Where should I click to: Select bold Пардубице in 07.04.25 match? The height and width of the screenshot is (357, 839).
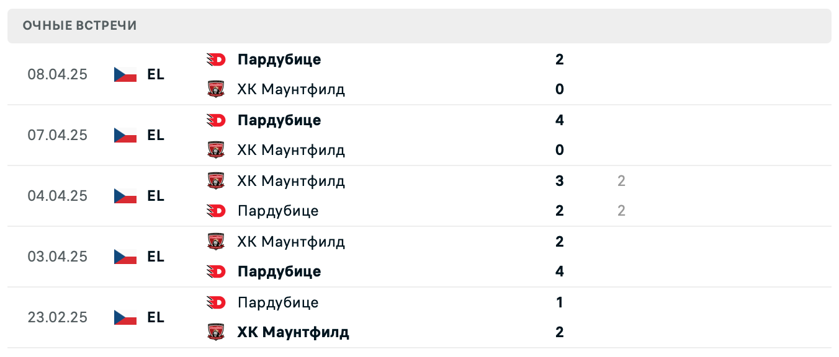(279, 120)
